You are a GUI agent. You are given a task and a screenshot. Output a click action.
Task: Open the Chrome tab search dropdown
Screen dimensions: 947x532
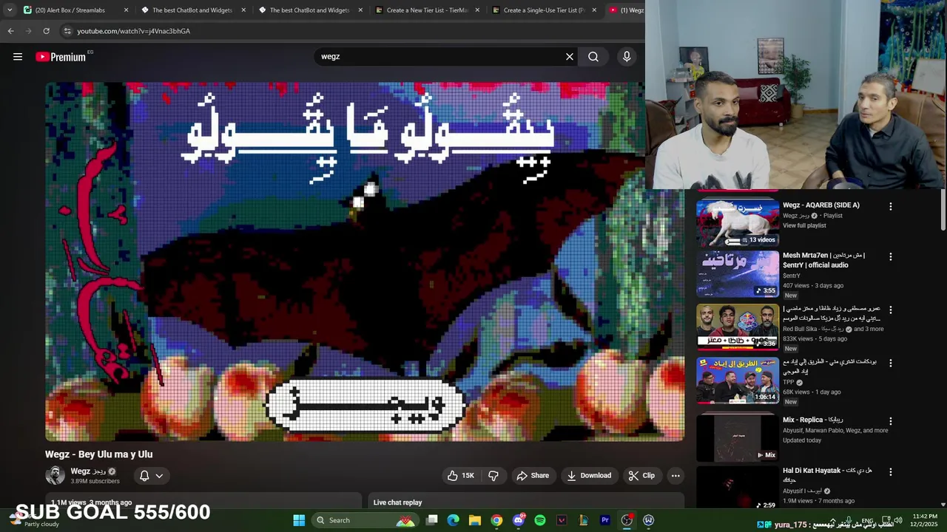point(10,10)
